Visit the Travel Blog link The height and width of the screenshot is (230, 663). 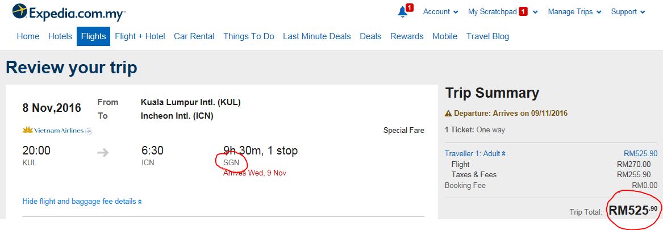point(487,36)
